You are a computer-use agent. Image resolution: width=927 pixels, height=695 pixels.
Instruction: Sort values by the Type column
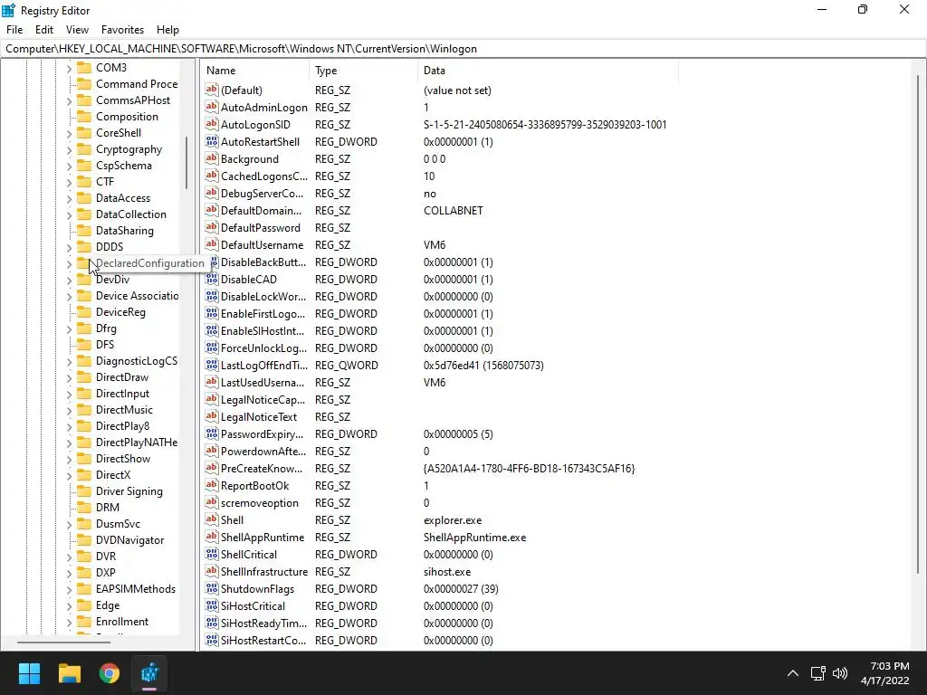coord(363,71)
